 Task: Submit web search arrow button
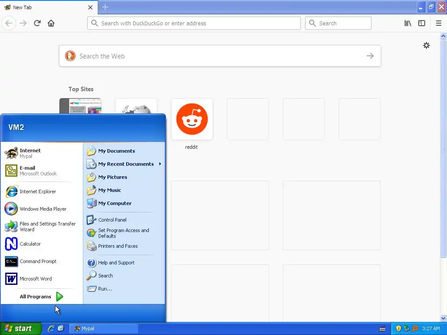coord(370,56)
